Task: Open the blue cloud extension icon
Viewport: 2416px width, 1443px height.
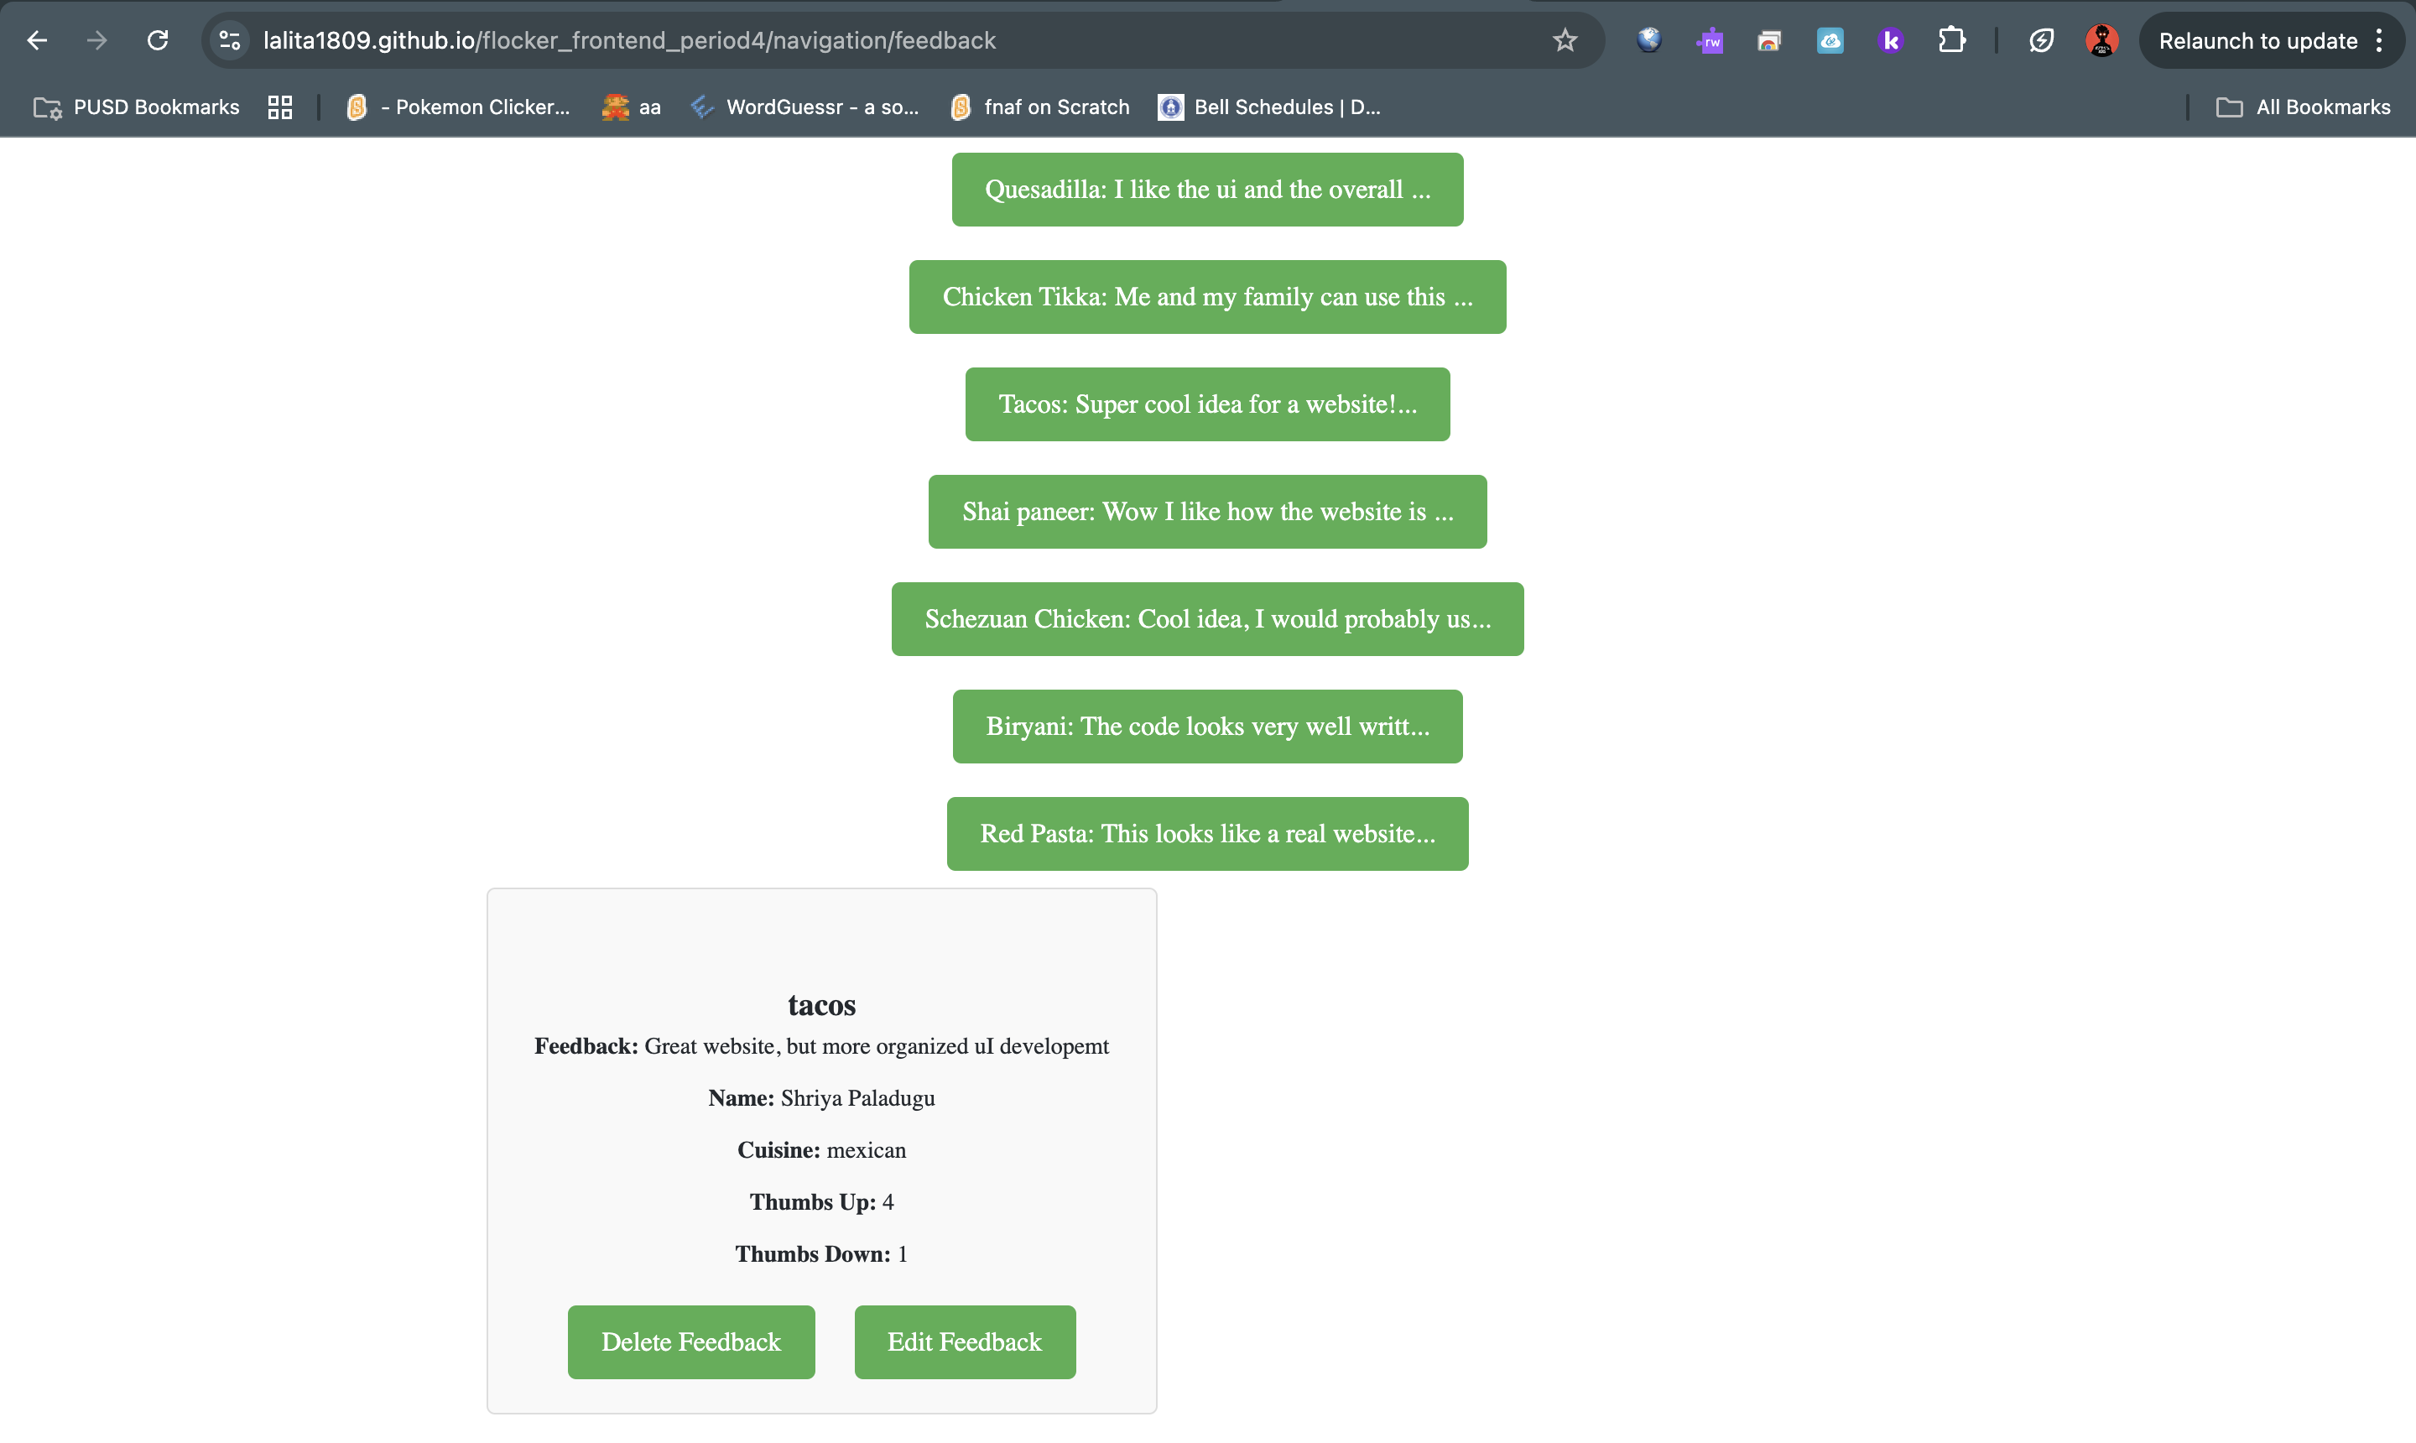Action: (1830, 41)
